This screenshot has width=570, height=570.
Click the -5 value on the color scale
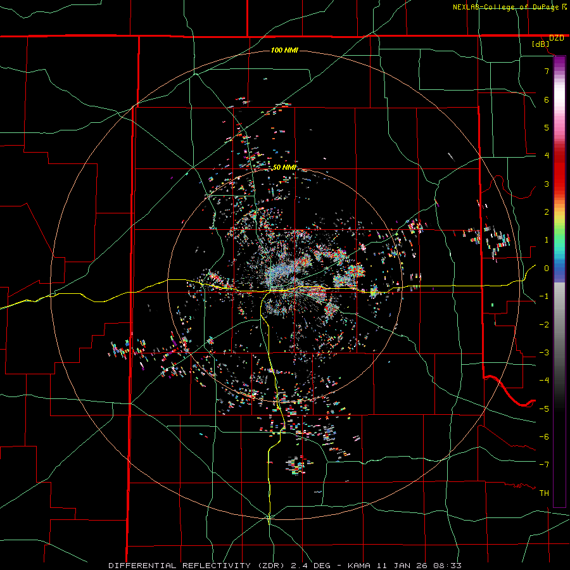(544, 409)
